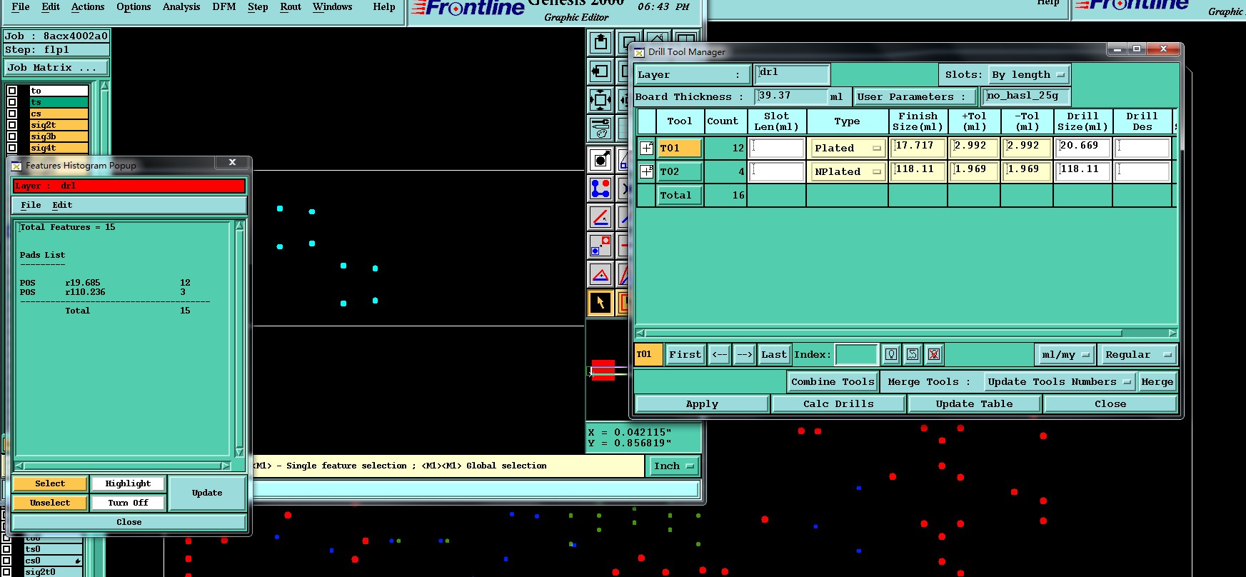Toggle the 'to' layer checkbox
Viewport: 1246px width, 577px height.
tap(12, 91)
